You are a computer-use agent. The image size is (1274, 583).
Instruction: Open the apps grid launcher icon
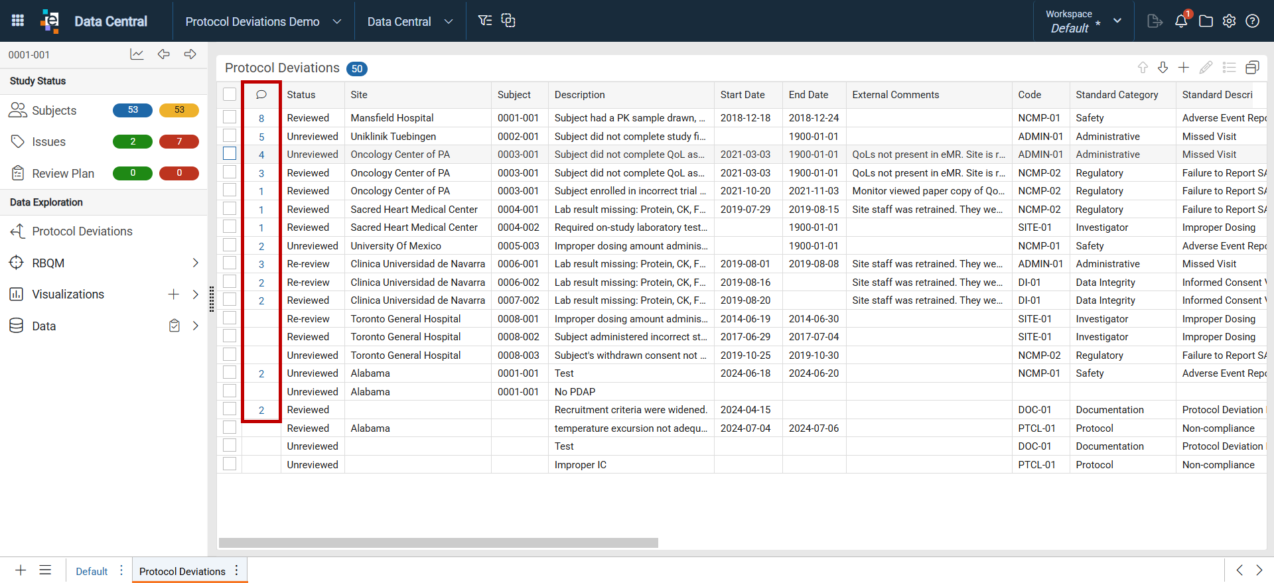[x=18, y=21]
